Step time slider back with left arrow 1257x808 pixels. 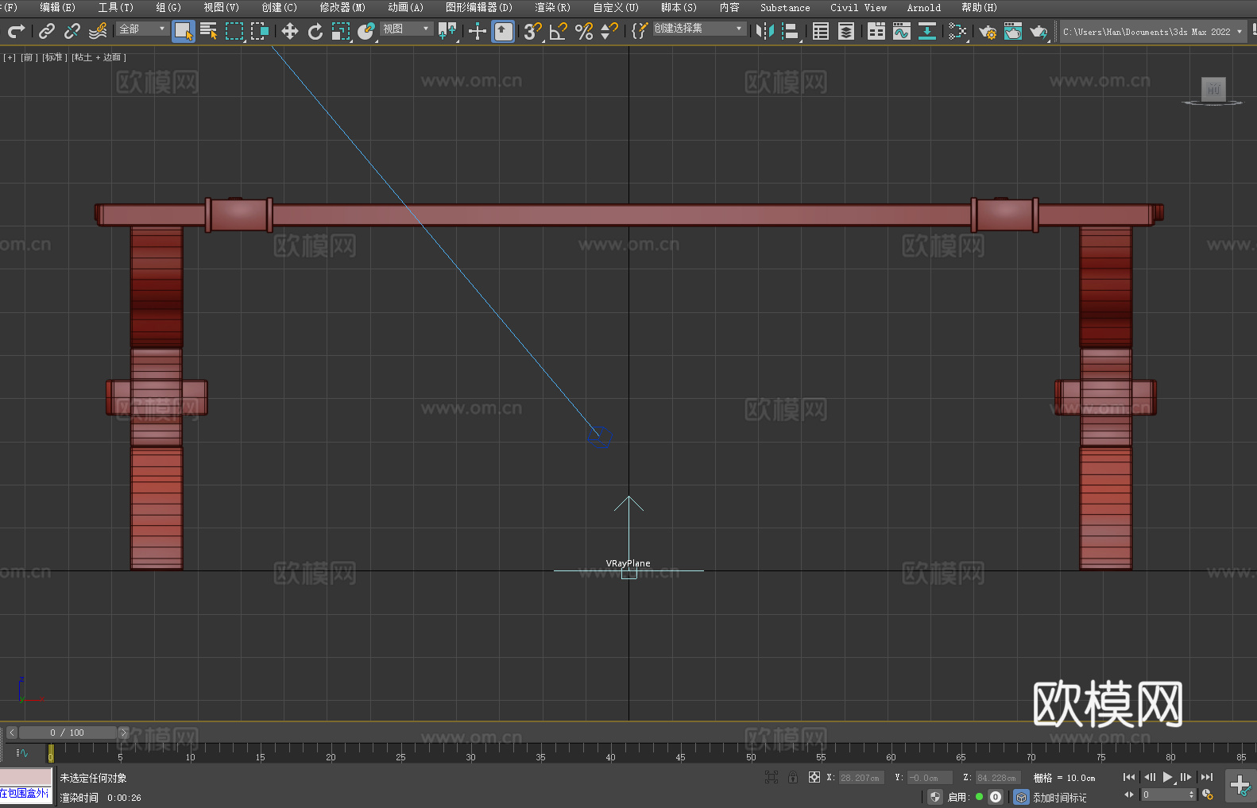click(x=11, y=733)
